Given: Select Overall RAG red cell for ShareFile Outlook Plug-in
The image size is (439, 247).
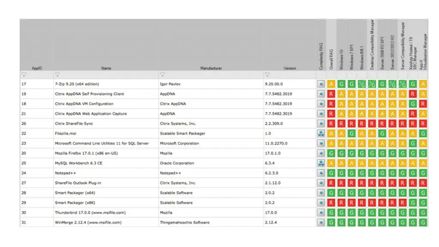Looking at the screenshot, I should click(x=331, y=183).
